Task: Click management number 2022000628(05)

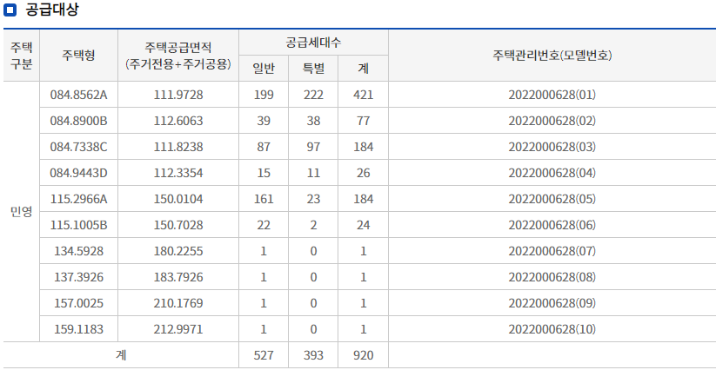Action: tap(552, 199)
